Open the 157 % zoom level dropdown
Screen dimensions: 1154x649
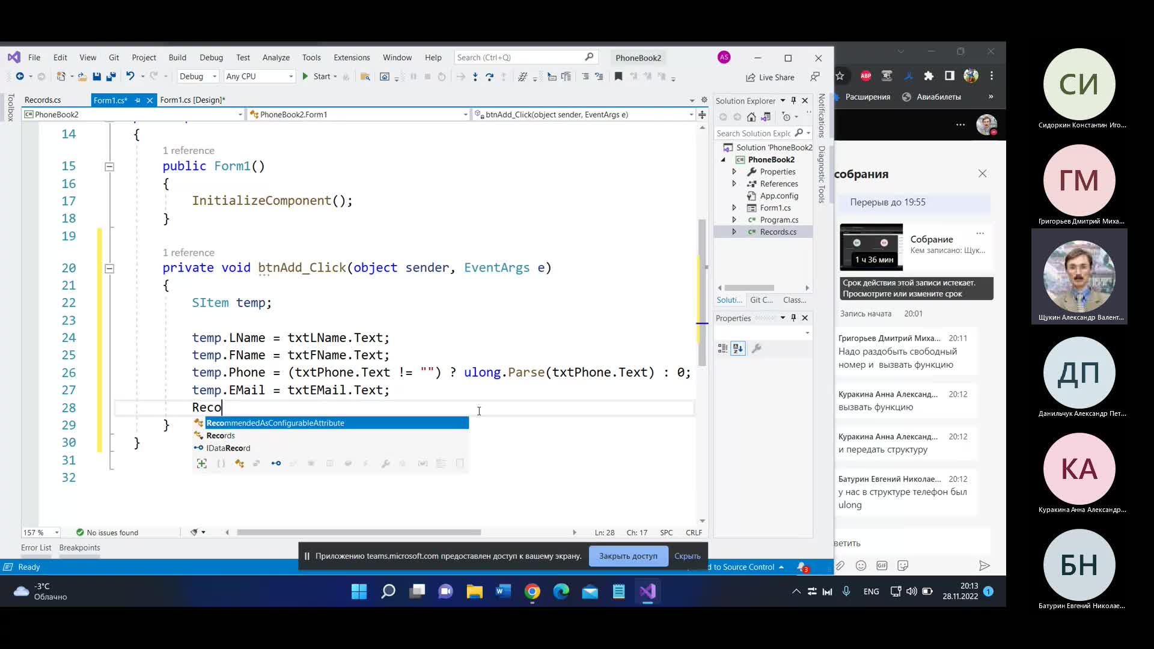41,532
